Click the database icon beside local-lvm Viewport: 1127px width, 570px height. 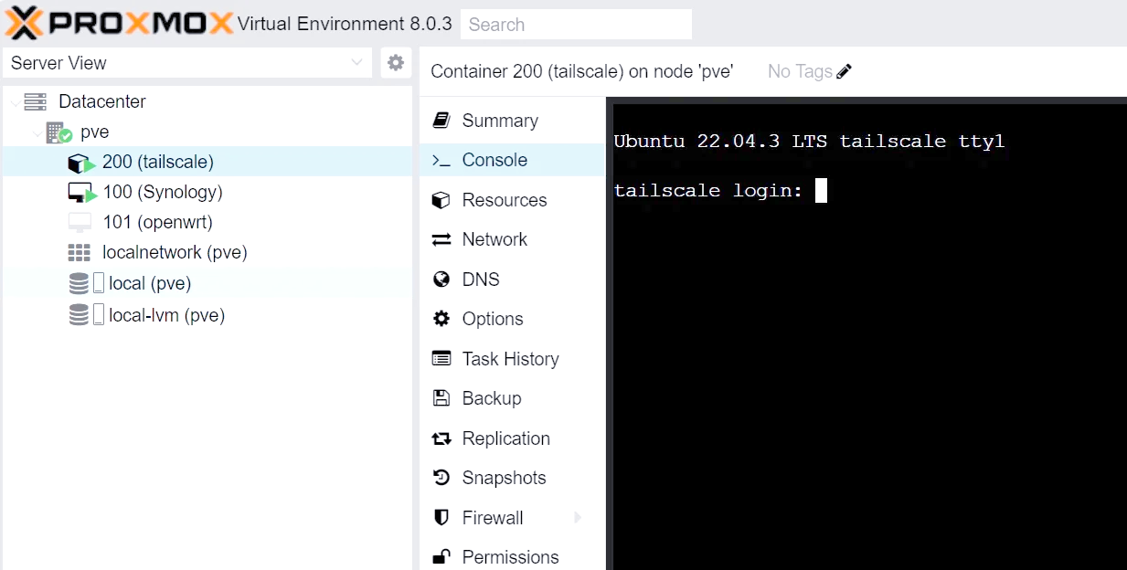80,315
